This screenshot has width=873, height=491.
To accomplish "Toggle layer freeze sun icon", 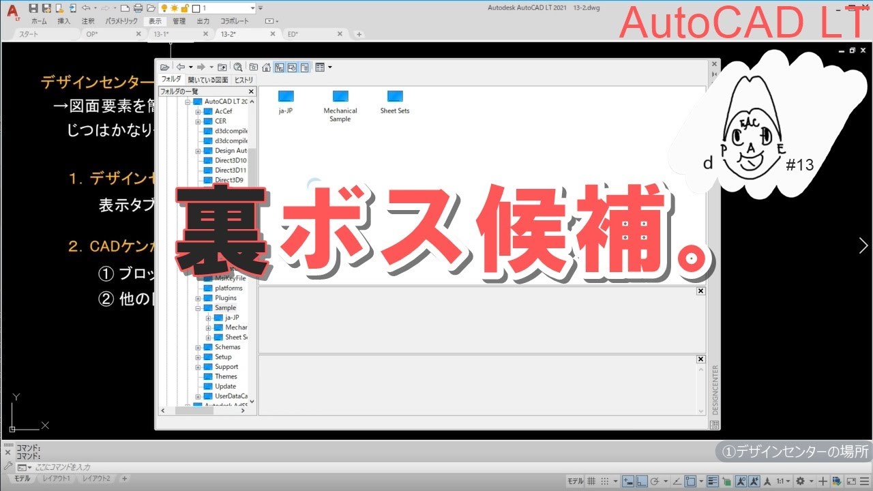I will pyautogui.click(x=174, y=8).
